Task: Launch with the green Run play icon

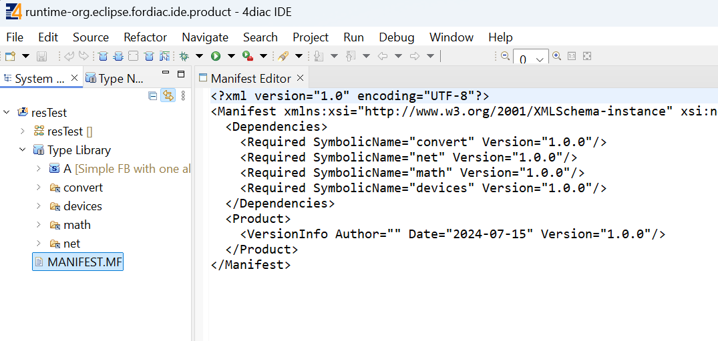Action: pyautogui.click(x=216, y=56)
